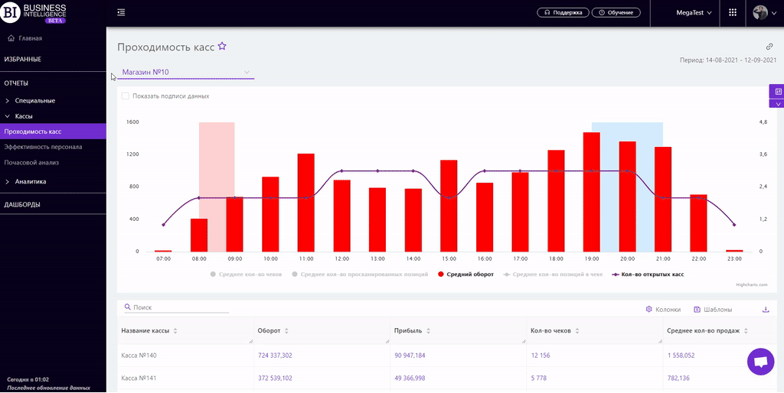Click the favorite star next to Проходимость касс
Screen dimensions: 784x393
click(222, 47)
